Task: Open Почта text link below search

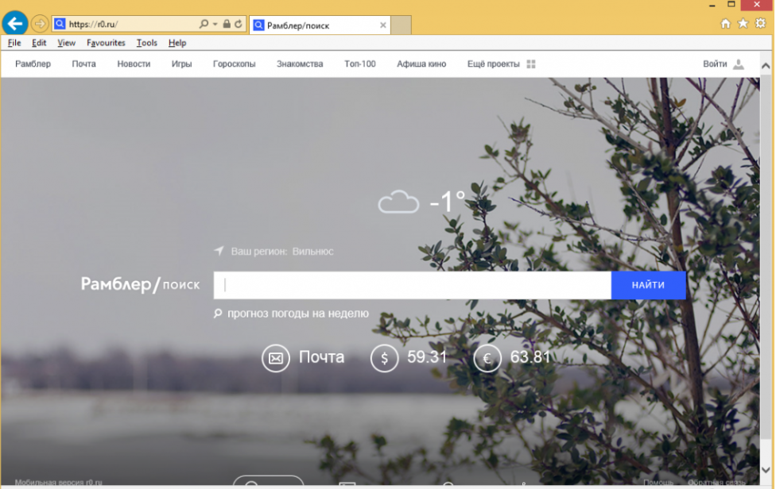Action: 322,357
